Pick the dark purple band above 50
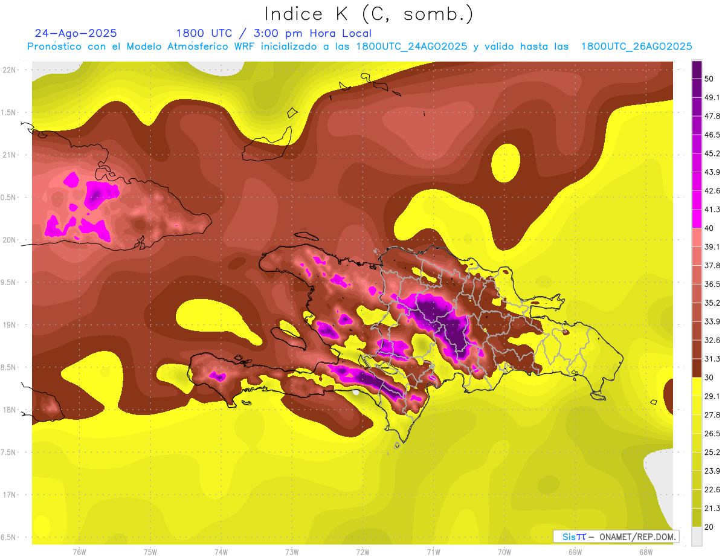The image size is (725, 560). click(x=697, y=69)
